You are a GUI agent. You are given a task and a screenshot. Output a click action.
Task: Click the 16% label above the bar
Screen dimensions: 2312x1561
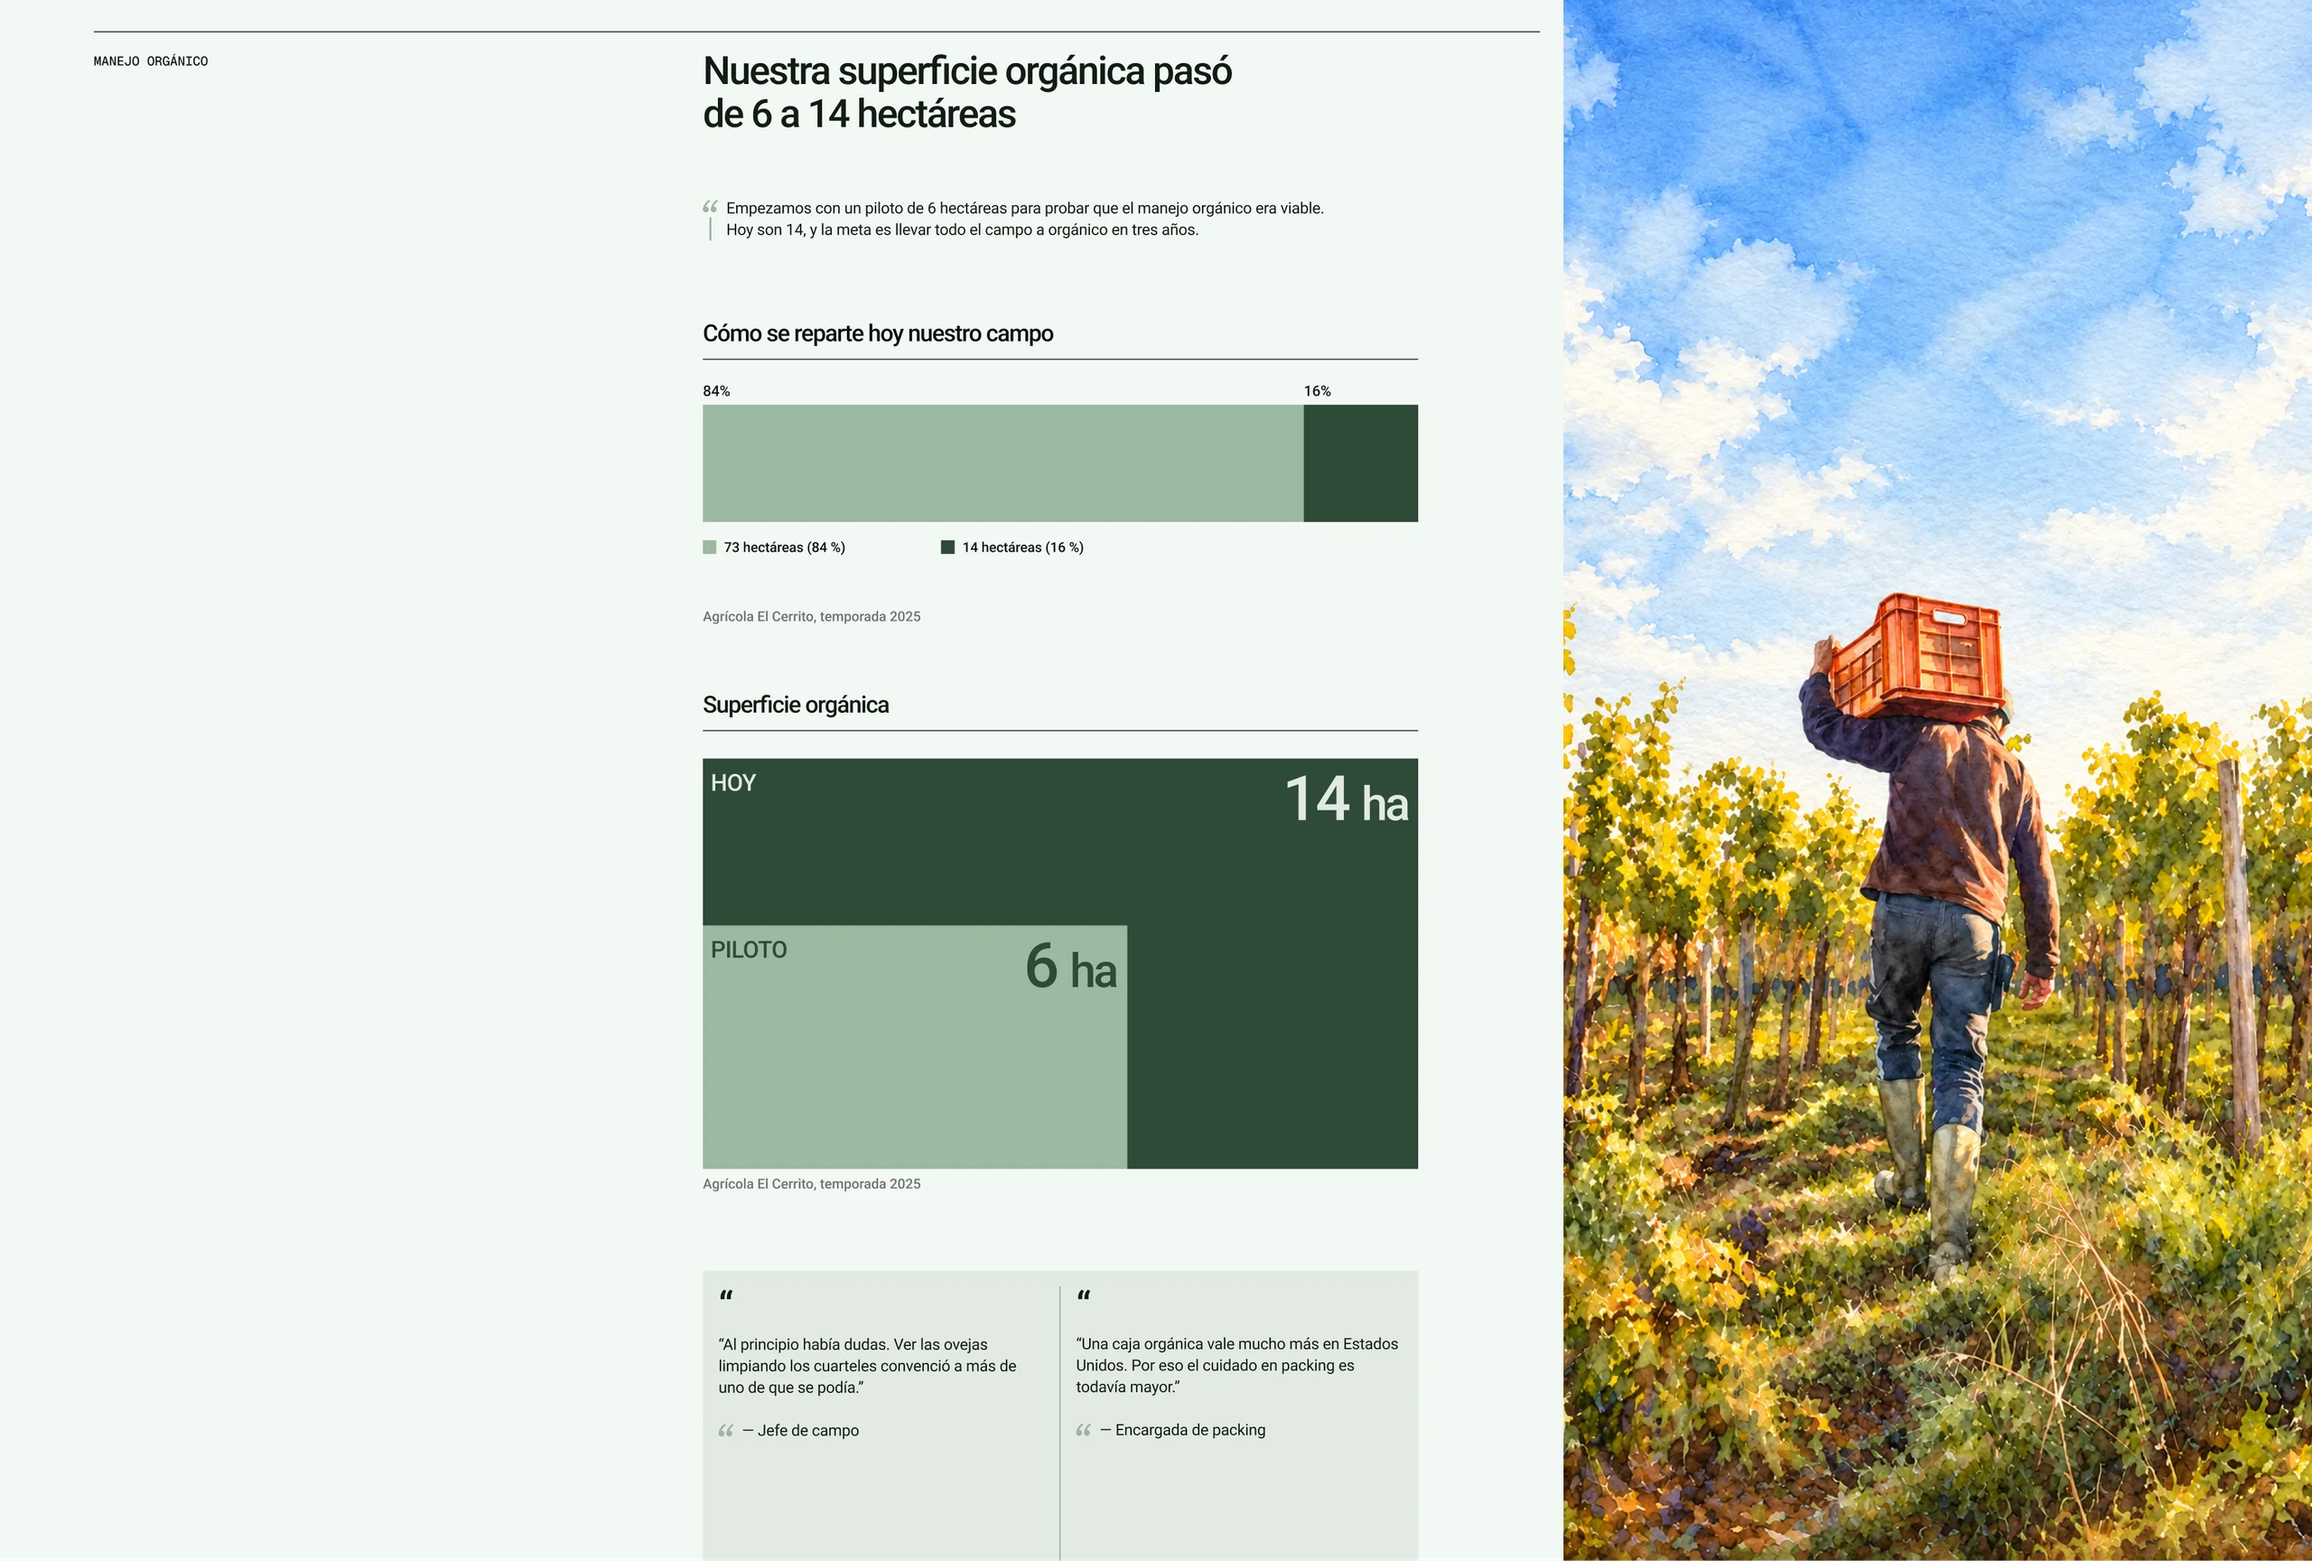click(1317, 391)
